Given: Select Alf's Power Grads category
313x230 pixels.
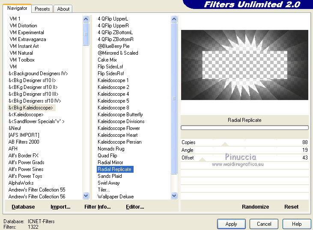Looking at the screenshot, I should point(26,162).
